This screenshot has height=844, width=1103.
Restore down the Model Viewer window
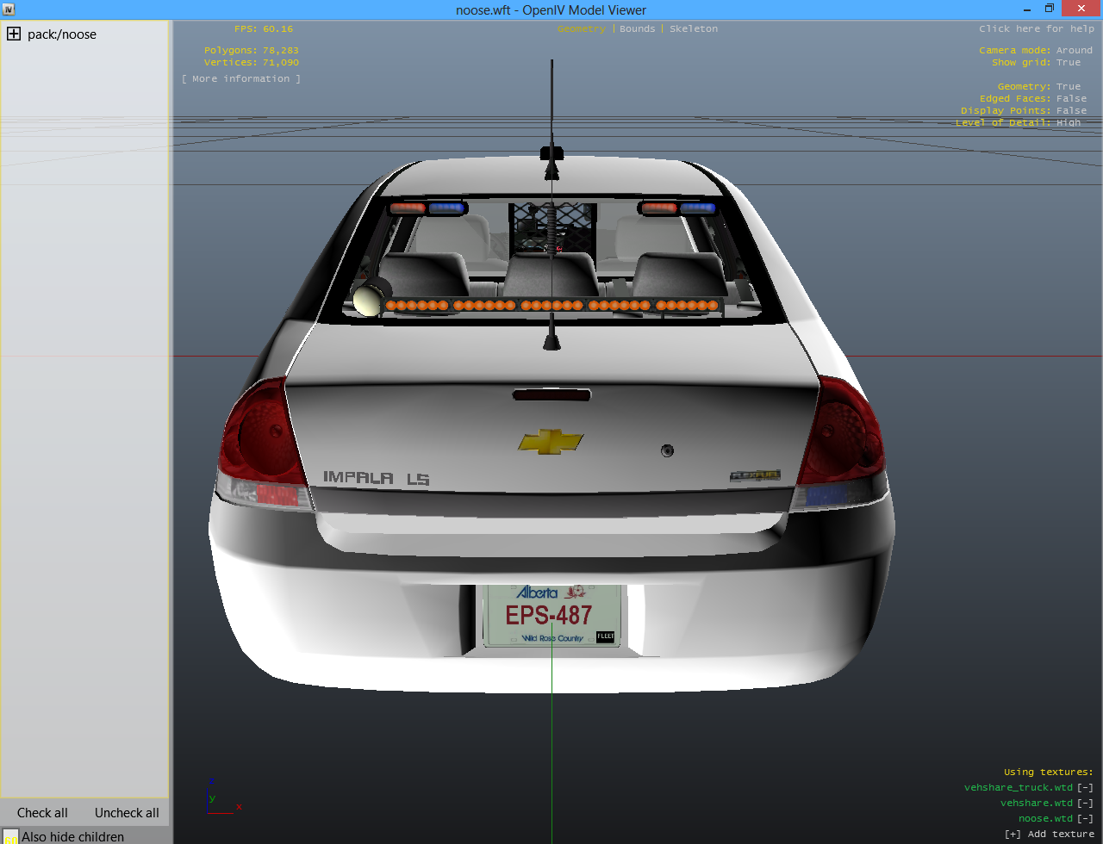[x=1050, y=9]
